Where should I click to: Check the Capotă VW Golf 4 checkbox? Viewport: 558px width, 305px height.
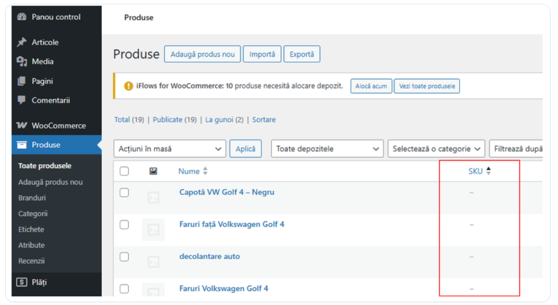pyautogui.click(x=124, y=193)
